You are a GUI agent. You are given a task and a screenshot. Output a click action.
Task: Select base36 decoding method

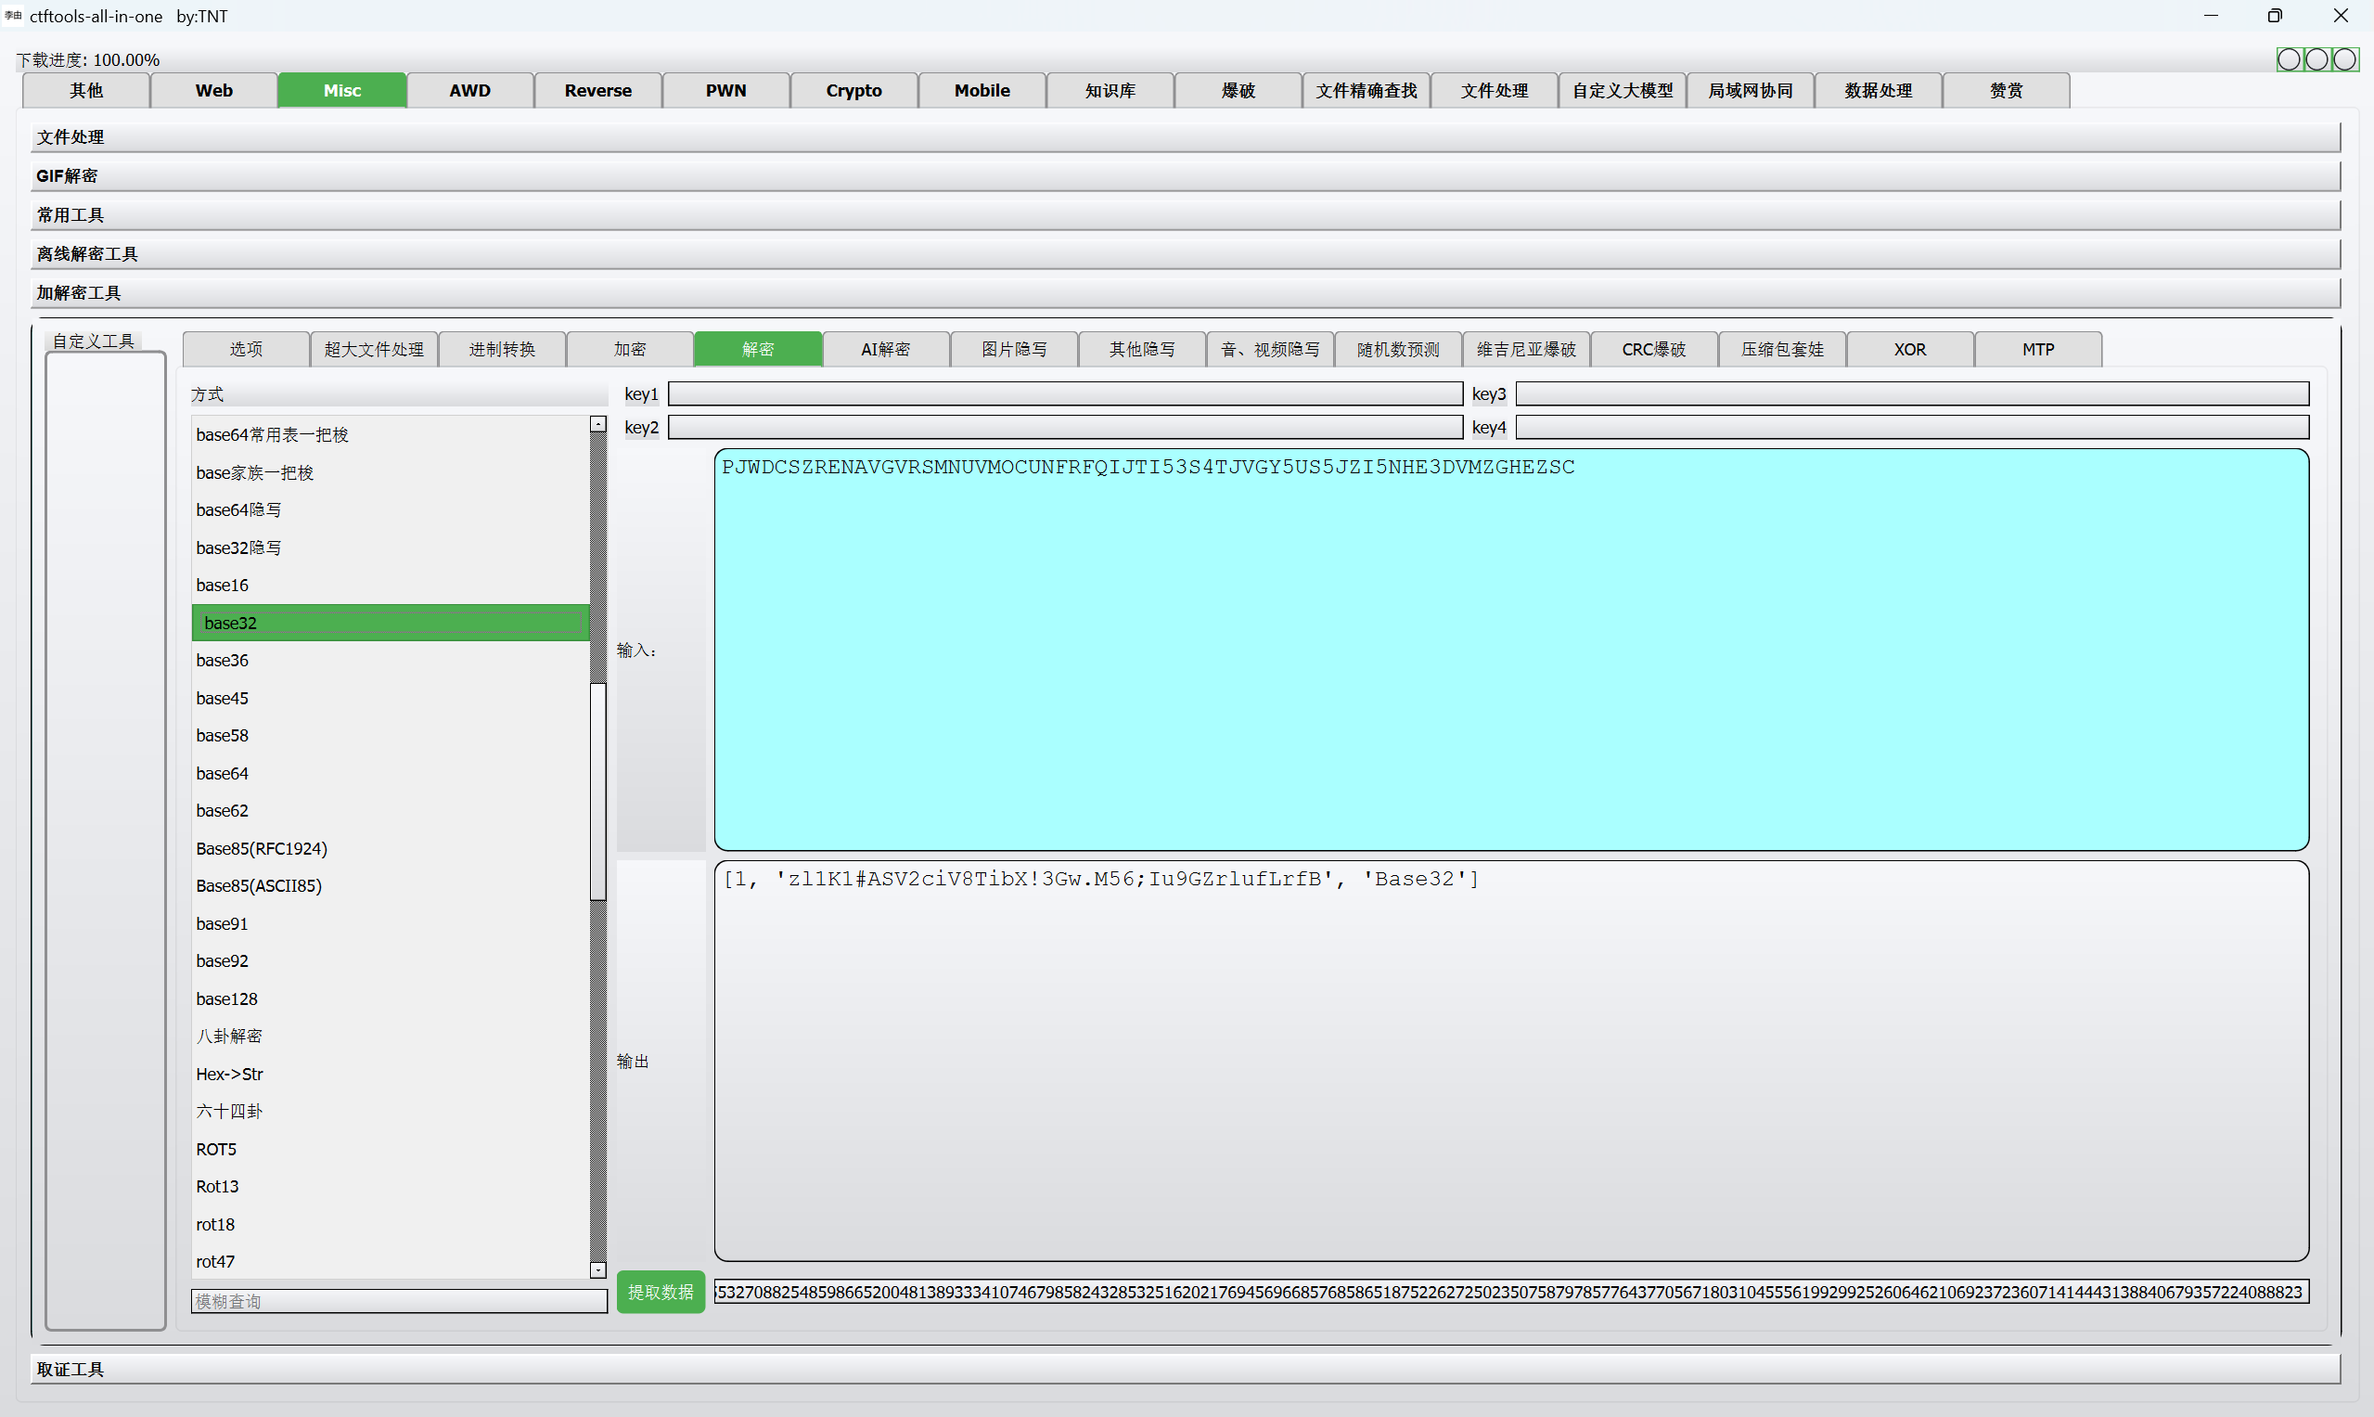(391, 661)
